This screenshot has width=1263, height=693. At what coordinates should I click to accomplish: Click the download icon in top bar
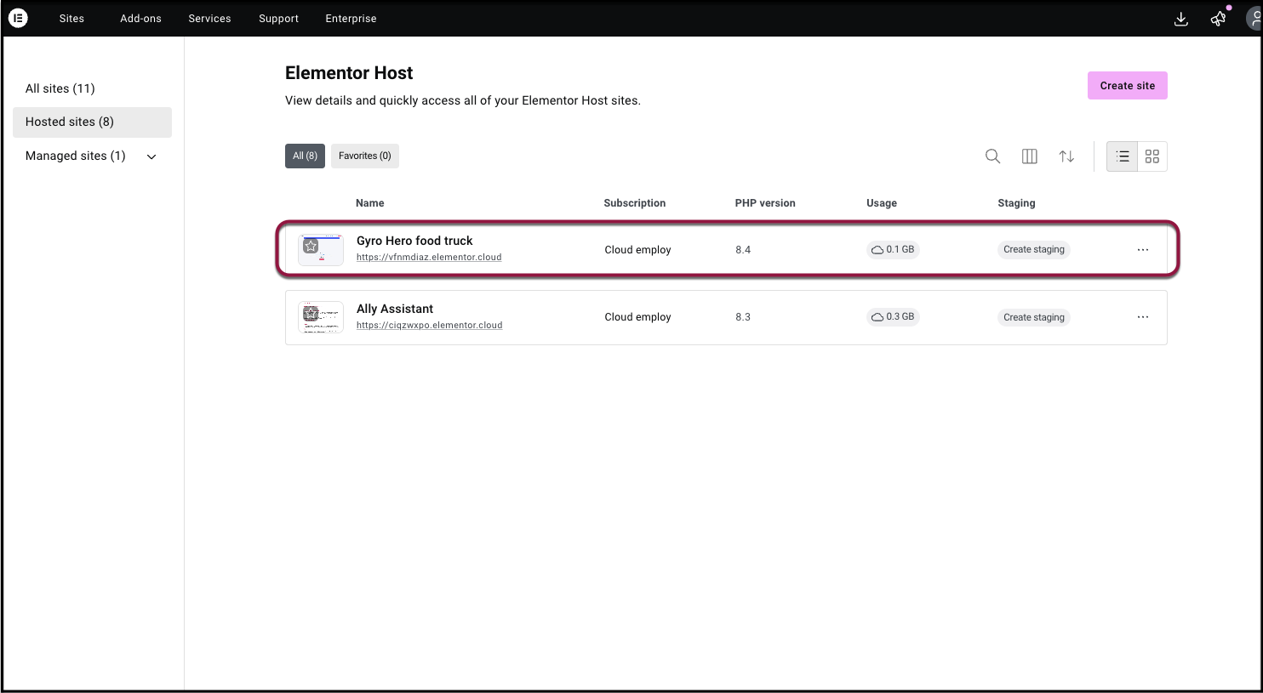point(1180,19)
